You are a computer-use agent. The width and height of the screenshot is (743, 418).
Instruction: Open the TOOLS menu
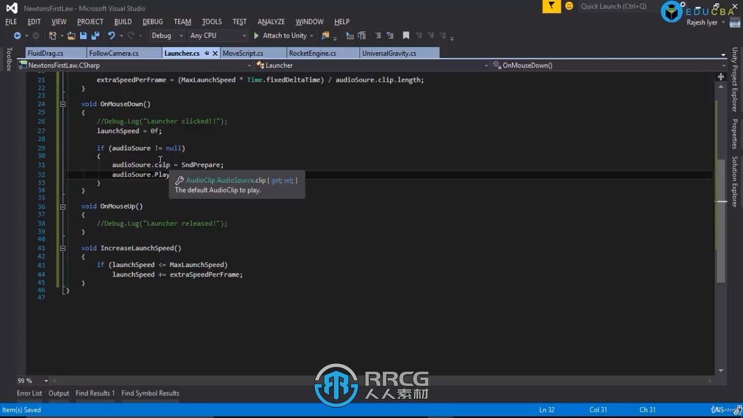tap(212, 21)
